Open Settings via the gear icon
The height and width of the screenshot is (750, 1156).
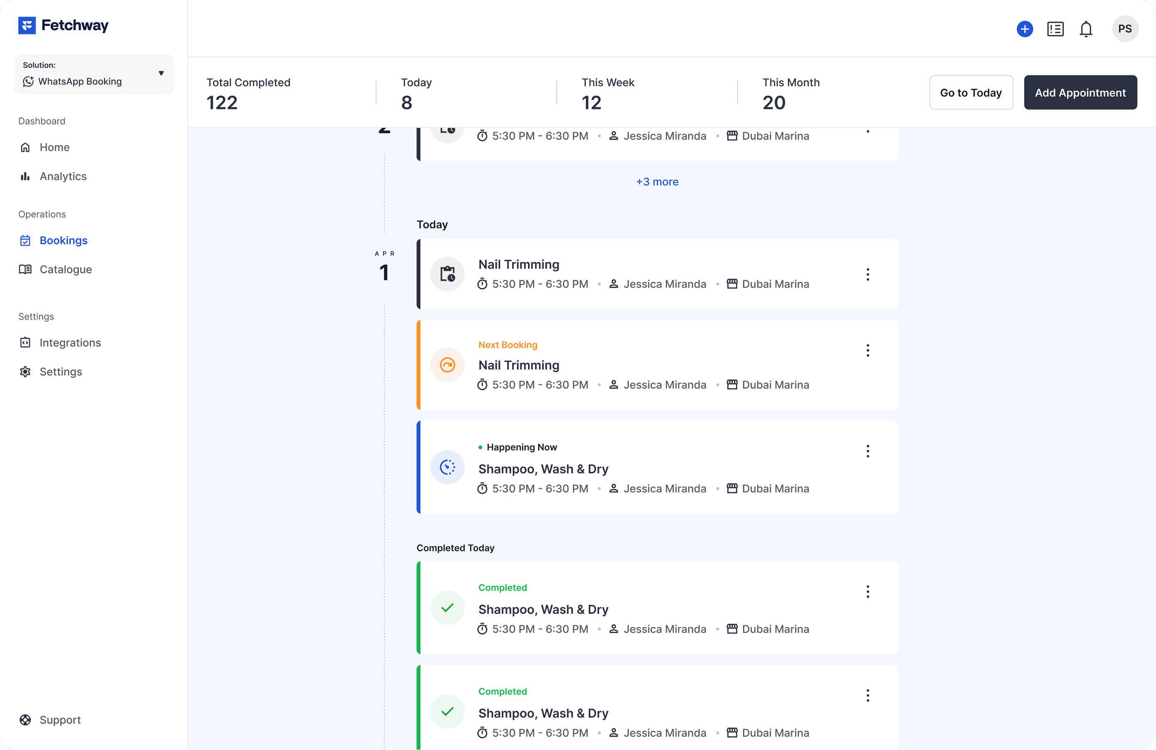[x=25, y=371]
